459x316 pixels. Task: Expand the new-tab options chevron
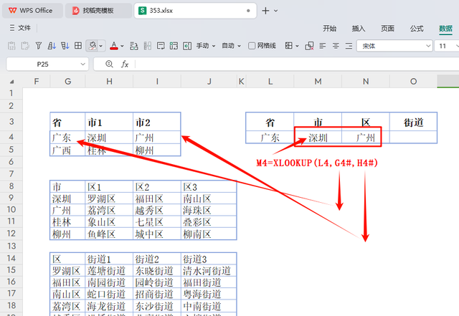275,11
